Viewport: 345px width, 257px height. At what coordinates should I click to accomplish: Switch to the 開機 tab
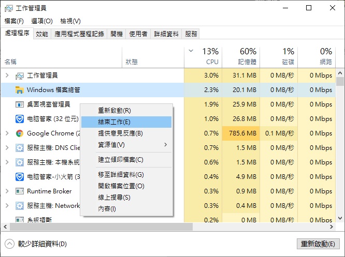click(117, 34)
